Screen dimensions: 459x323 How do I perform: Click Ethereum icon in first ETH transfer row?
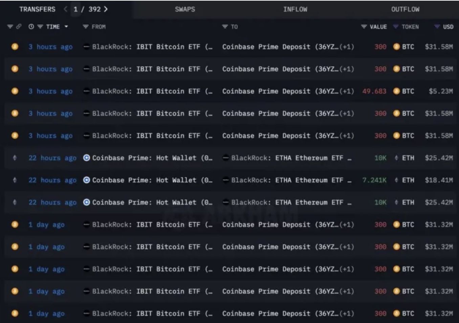click(15, 158)
